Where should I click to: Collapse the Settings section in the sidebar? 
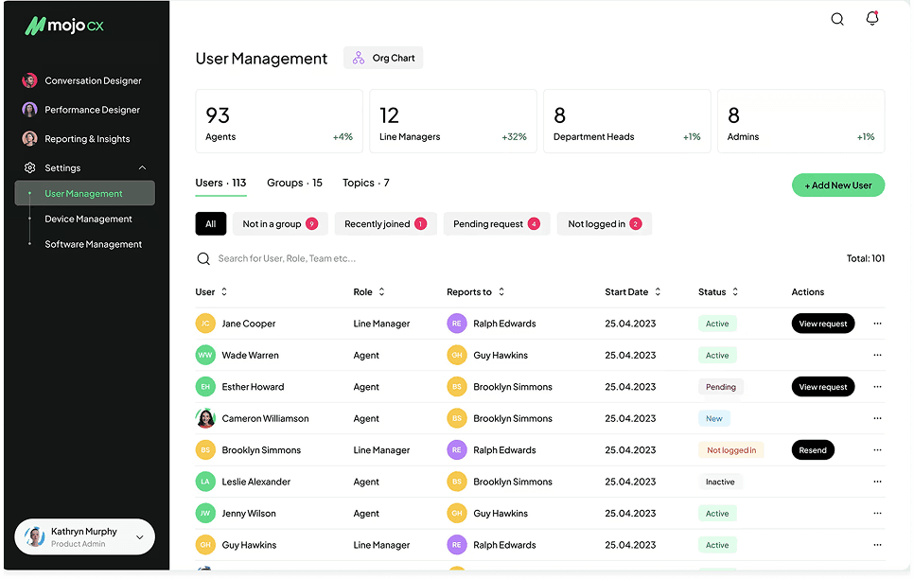tap(142, 167)
